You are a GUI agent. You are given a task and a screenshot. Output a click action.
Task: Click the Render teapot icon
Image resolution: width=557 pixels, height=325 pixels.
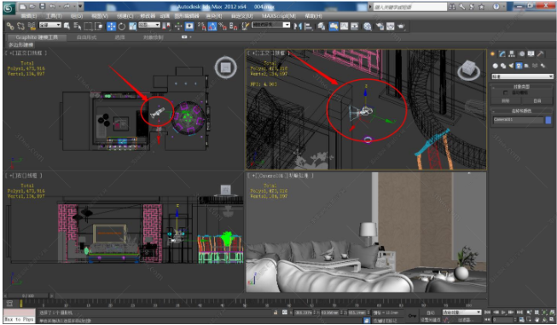[x=401, y=26]
